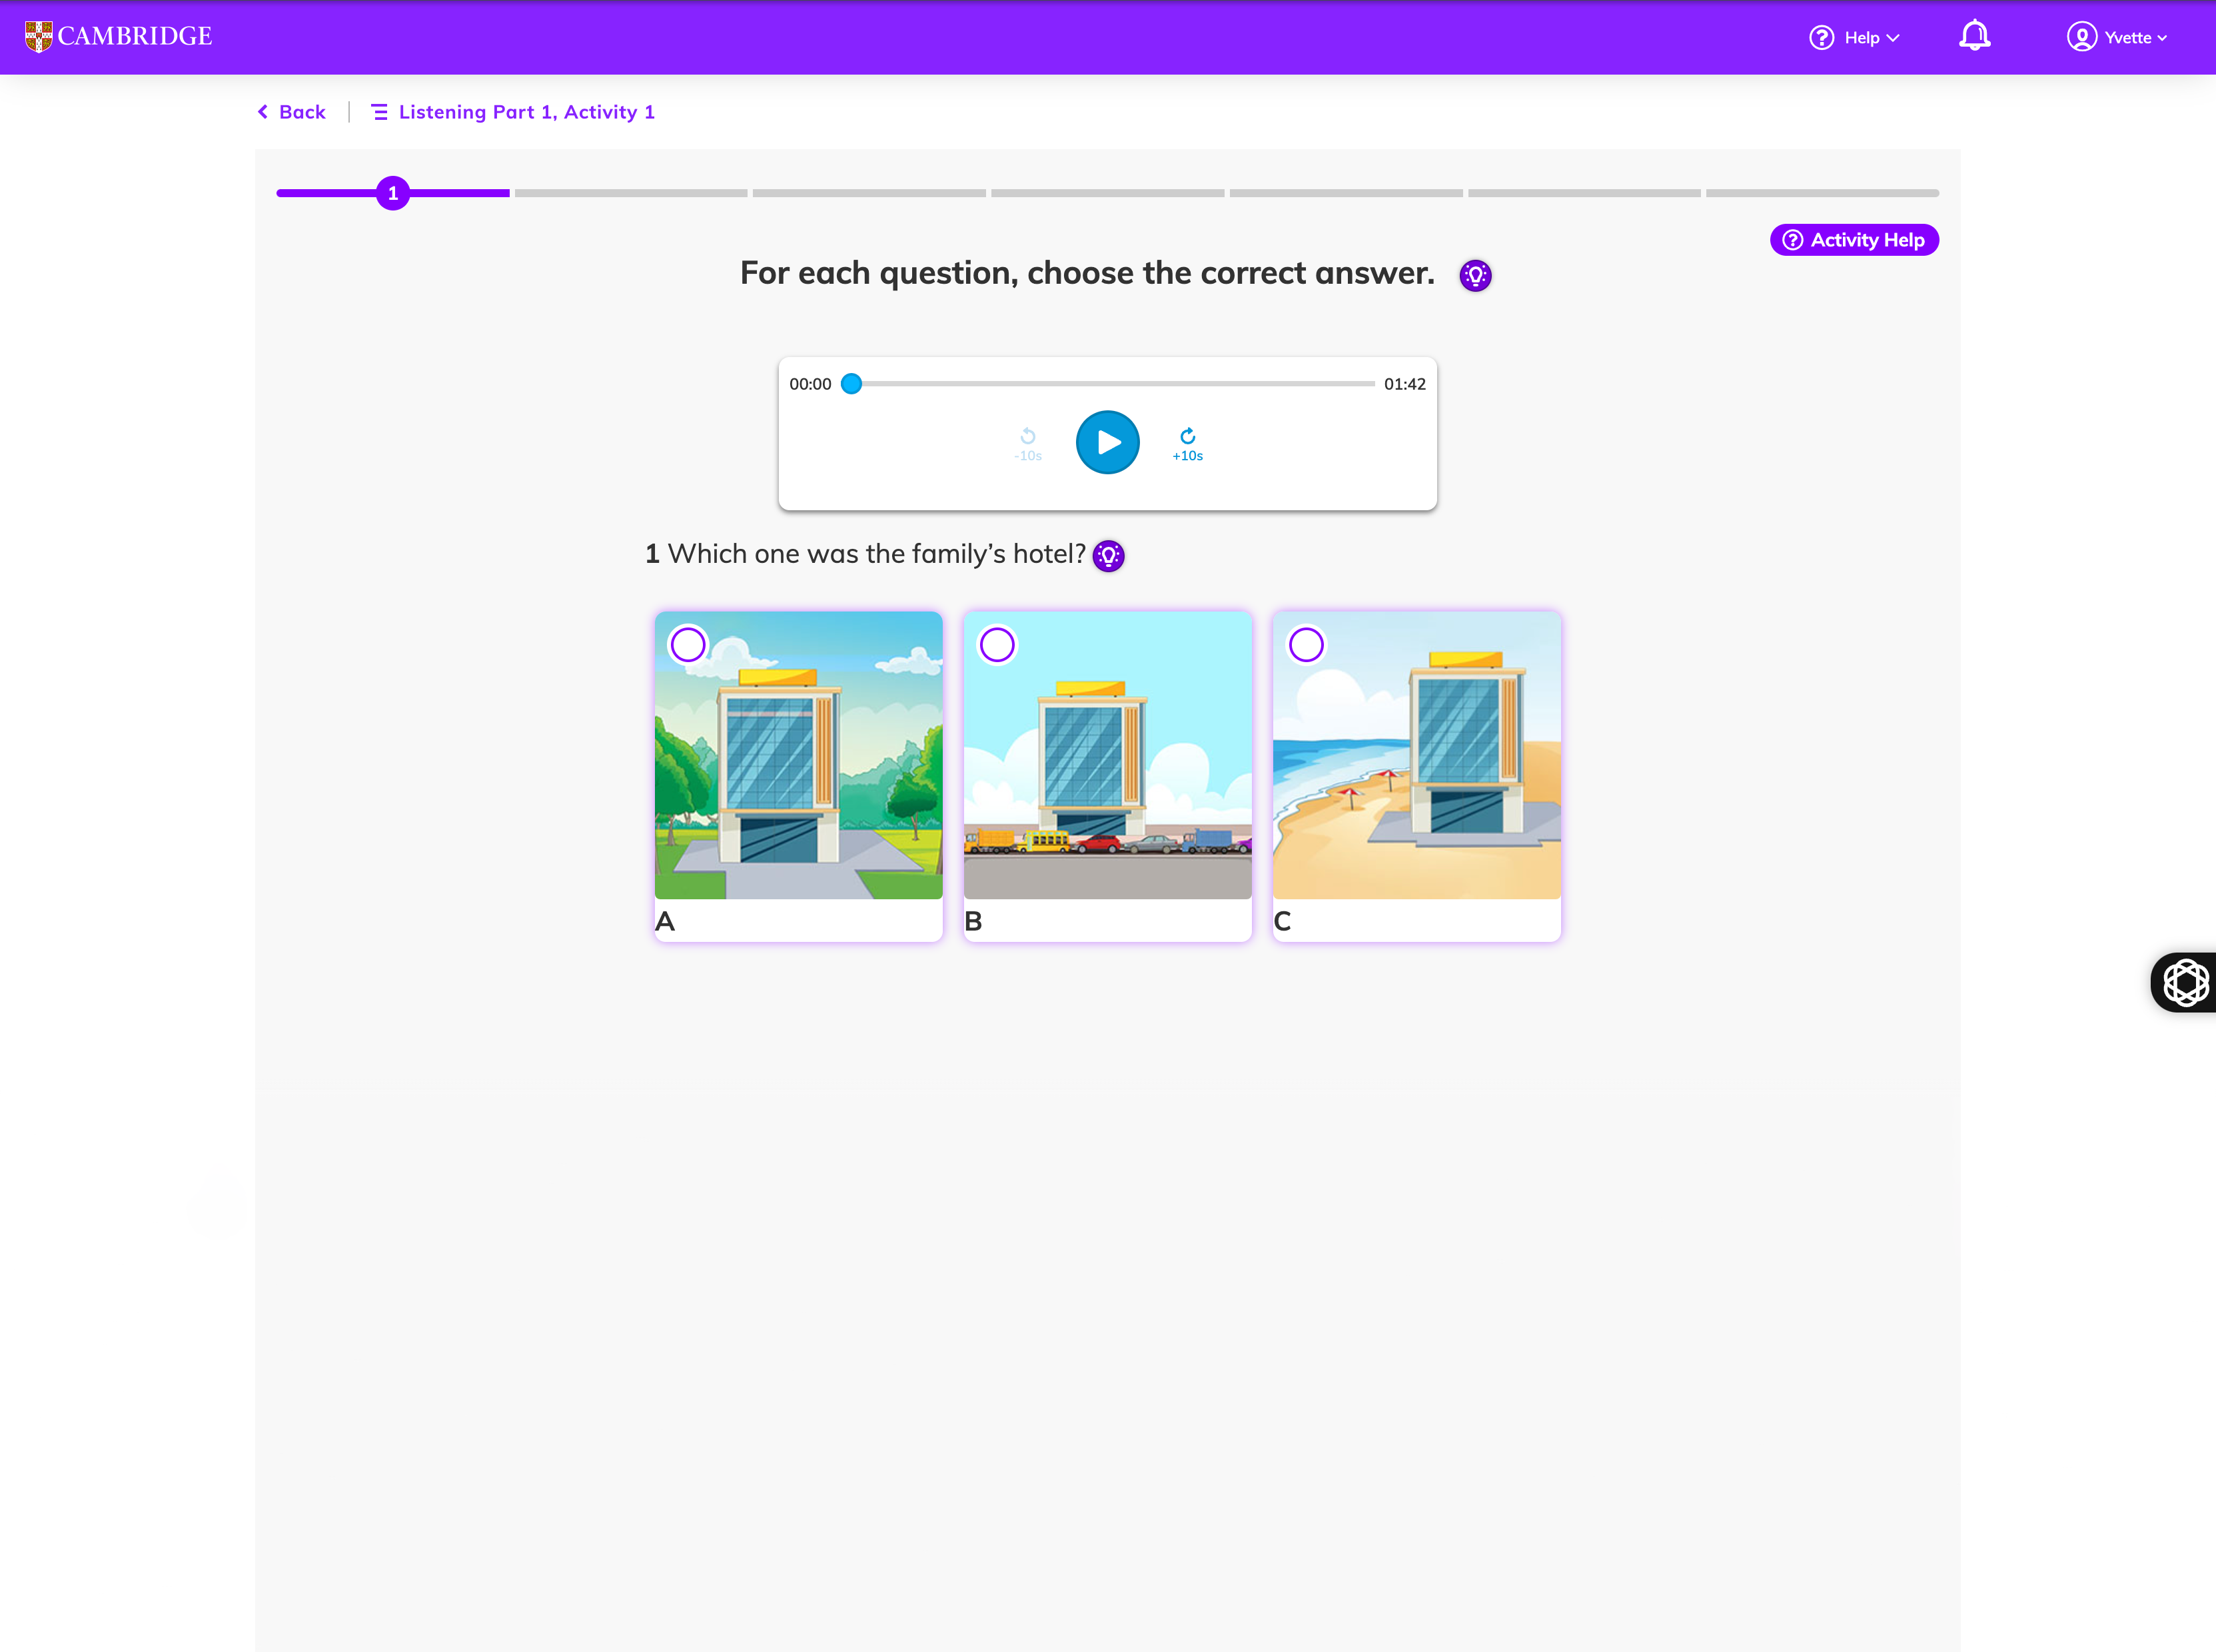
Task: Rewind audio back 10 seconds
Action: click(1028, 443)
